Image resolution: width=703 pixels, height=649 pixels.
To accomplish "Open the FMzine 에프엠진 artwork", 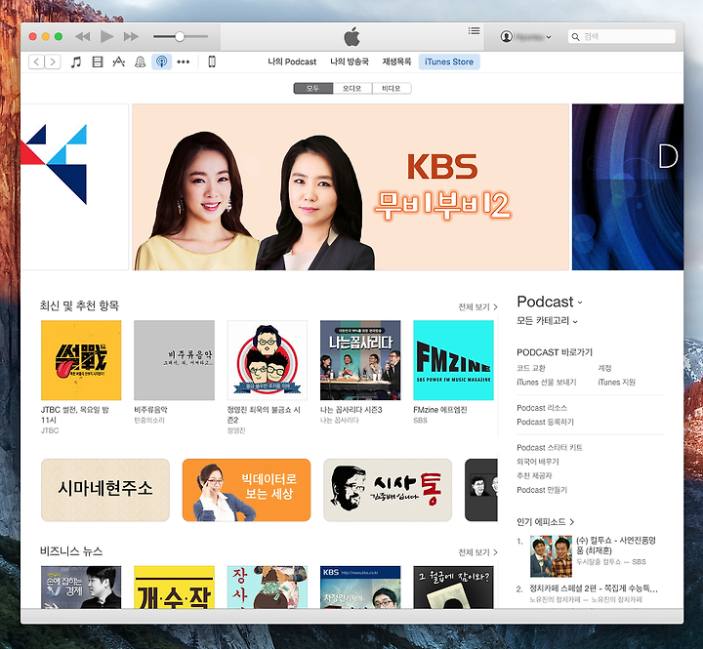I will click(453, 360).
